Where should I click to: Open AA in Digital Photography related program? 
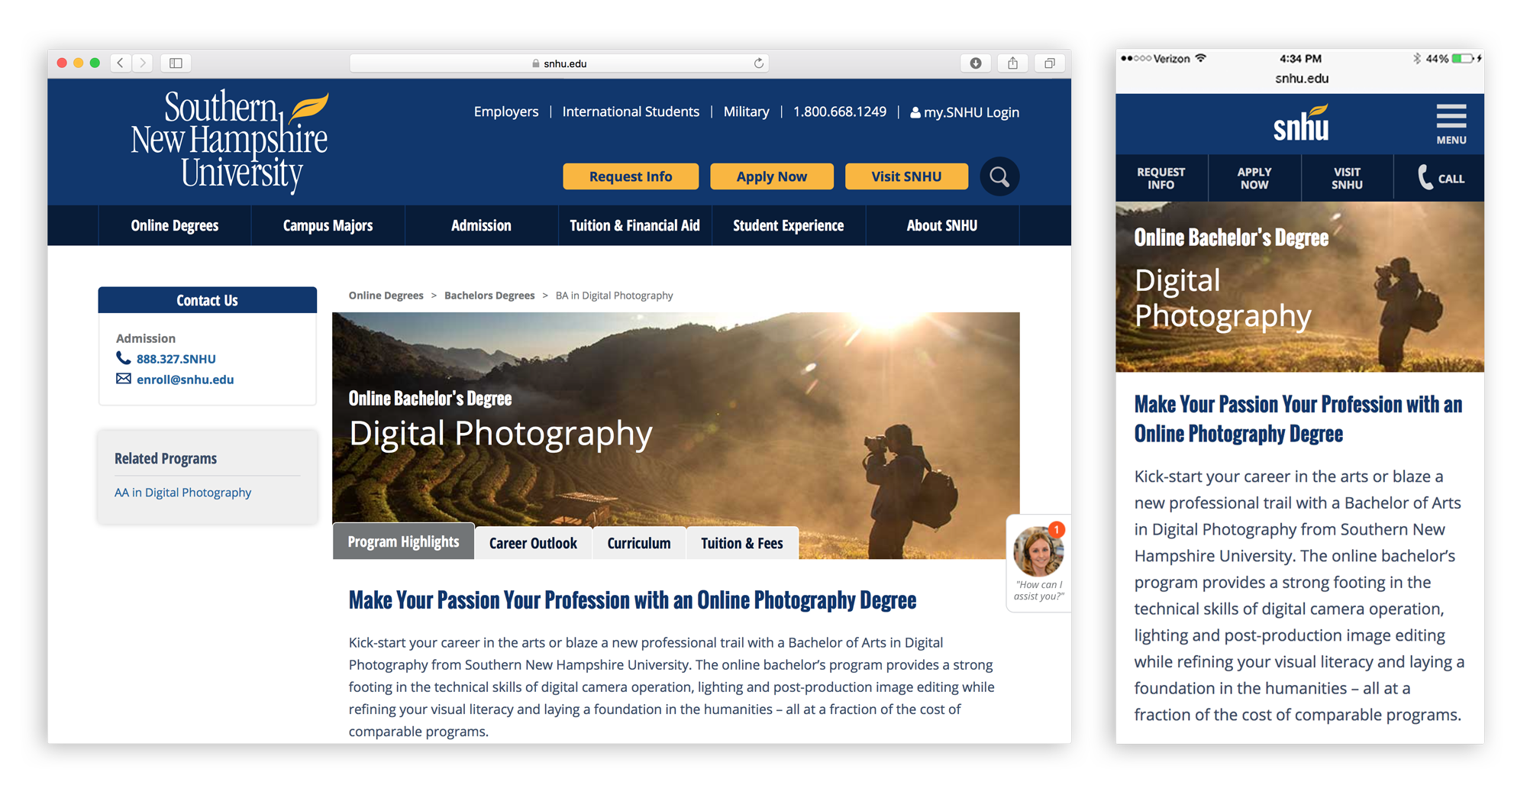tap(182, 493)
